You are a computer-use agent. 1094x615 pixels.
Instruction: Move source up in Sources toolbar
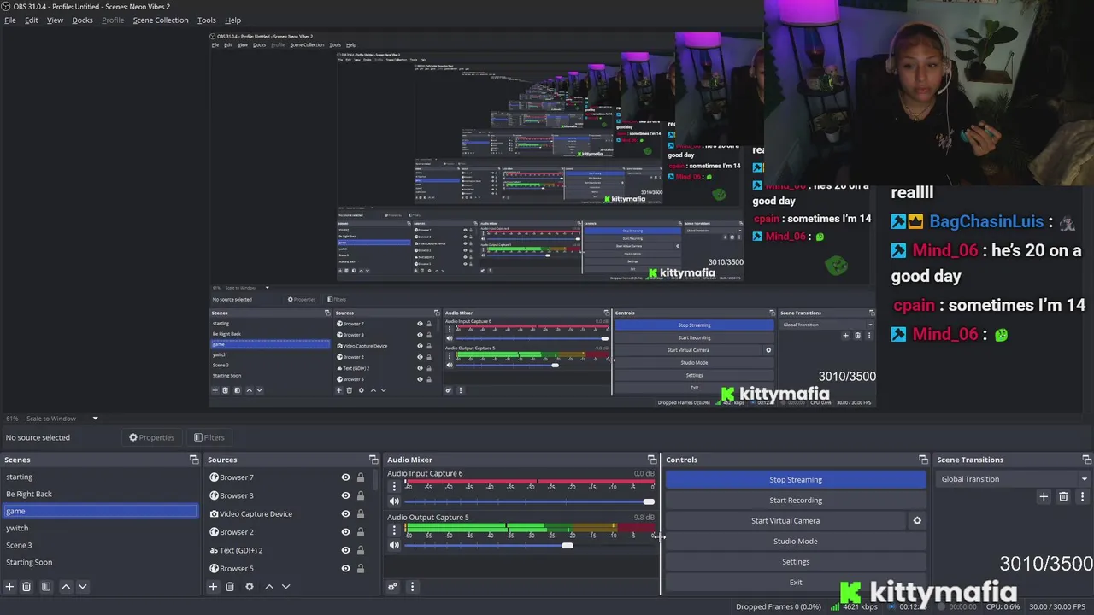tap(269, 587)
